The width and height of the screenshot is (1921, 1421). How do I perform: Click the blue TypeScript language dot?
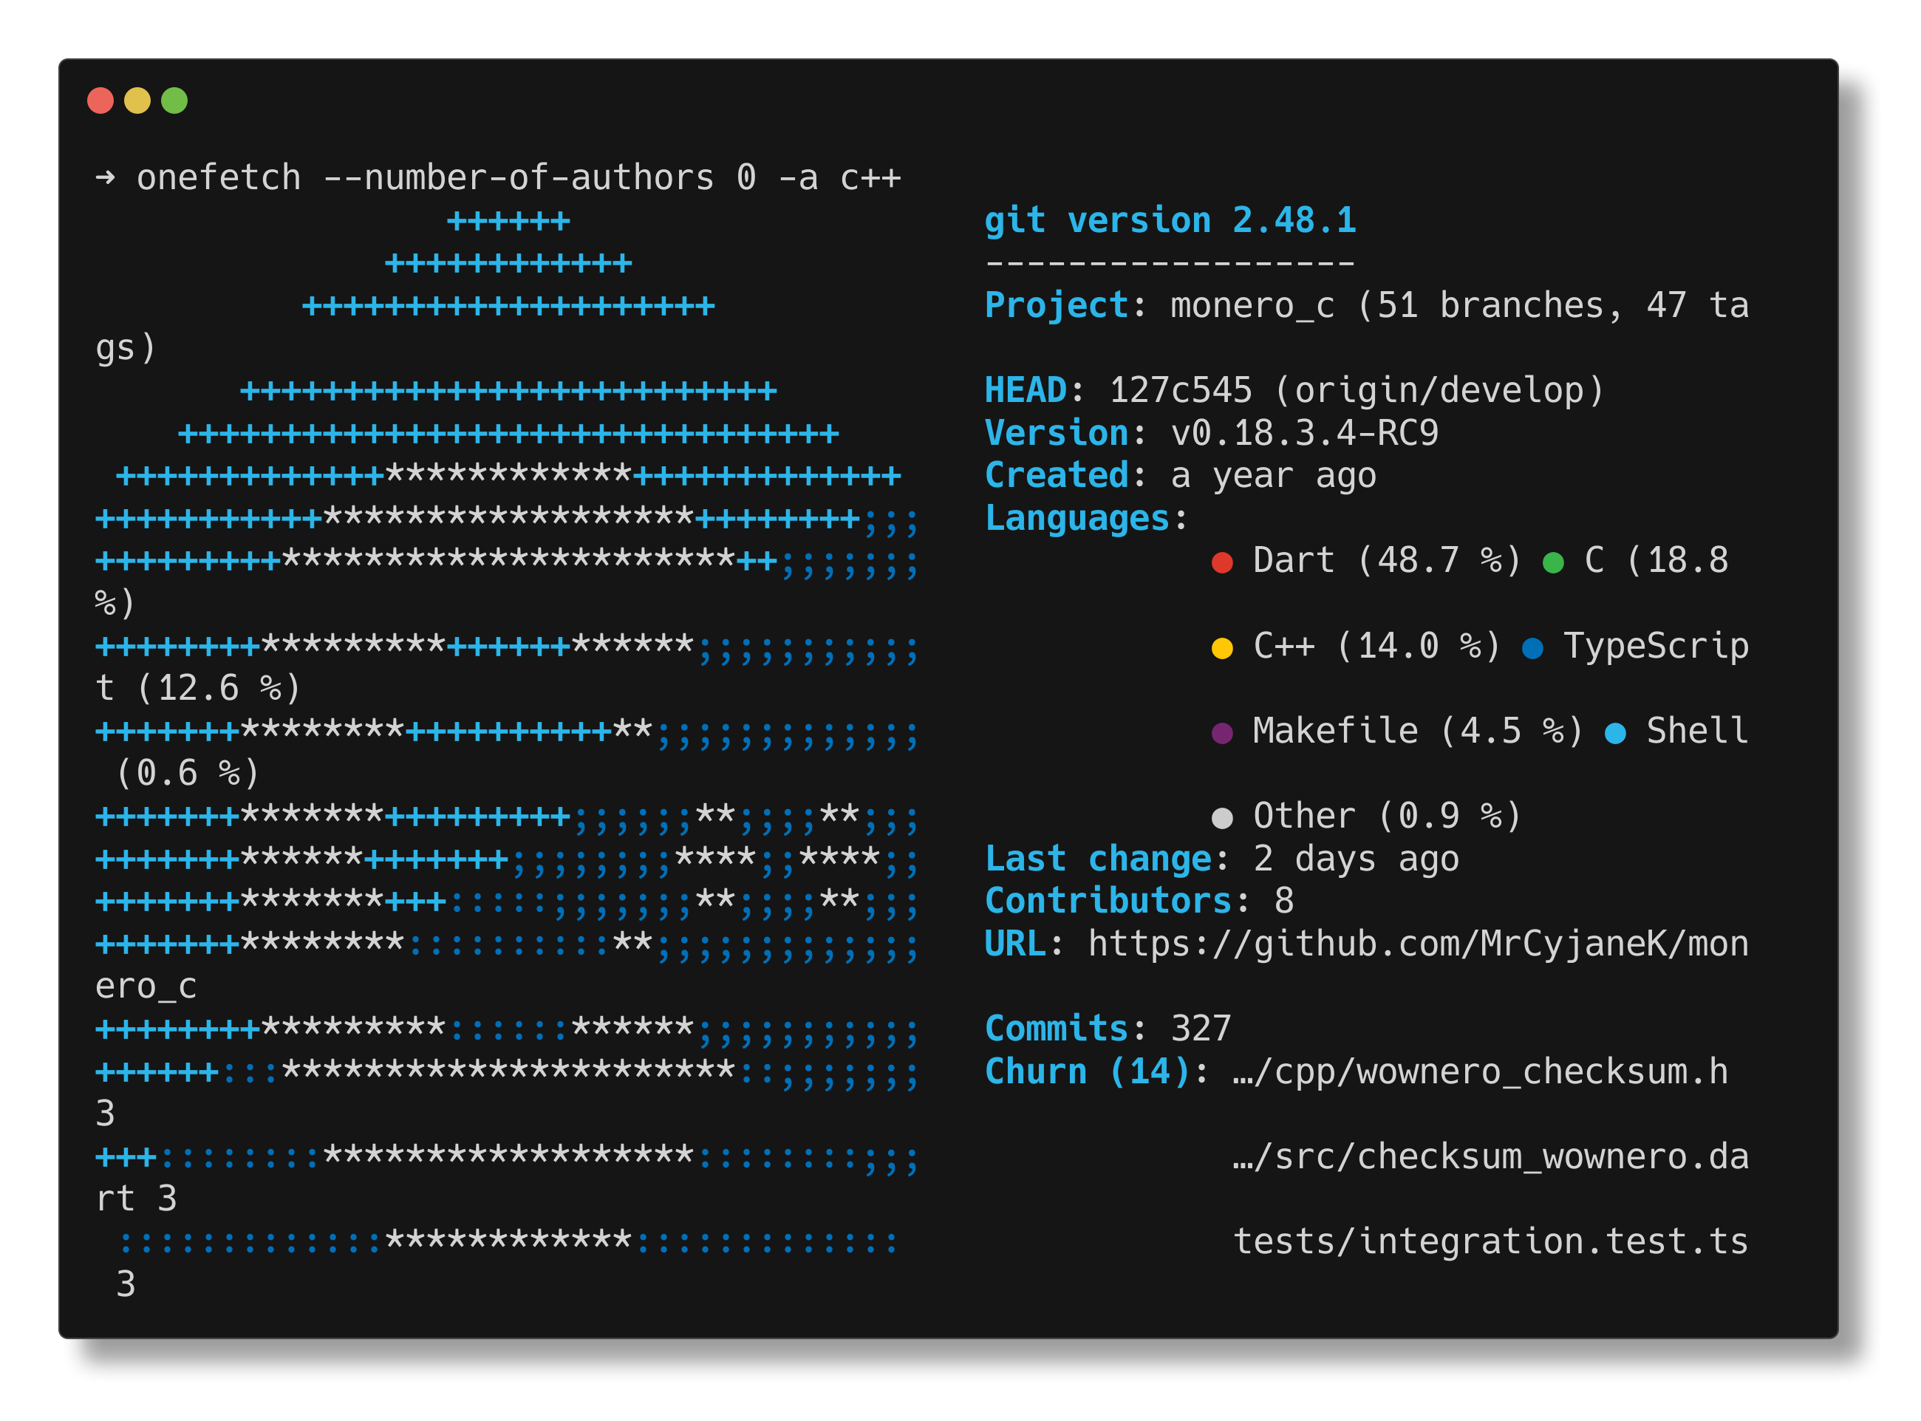coord(1532,648)
